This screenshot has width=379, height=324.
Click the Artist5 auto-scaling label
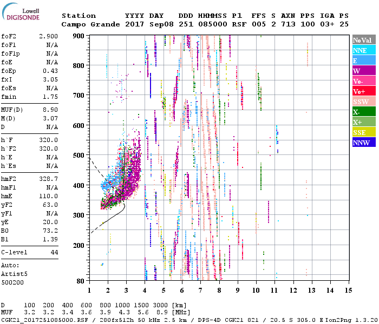click(x=14, y=274)
